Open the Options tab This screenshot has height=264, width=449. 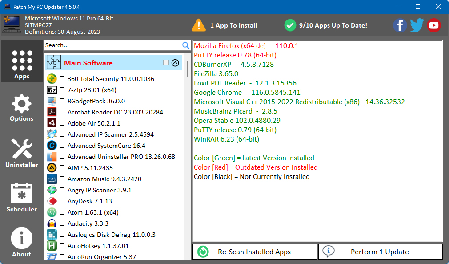[x=22, y=108]
